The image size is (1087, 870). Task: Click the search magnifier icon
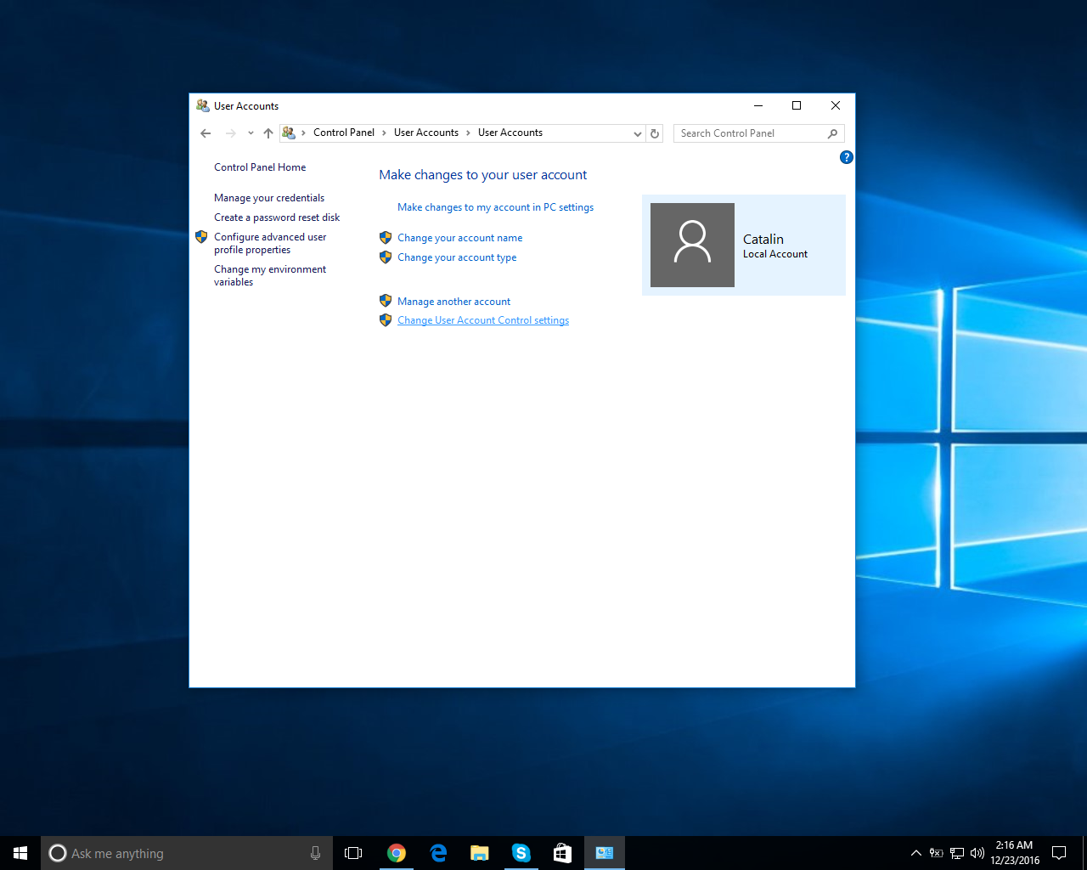[833, 133]
